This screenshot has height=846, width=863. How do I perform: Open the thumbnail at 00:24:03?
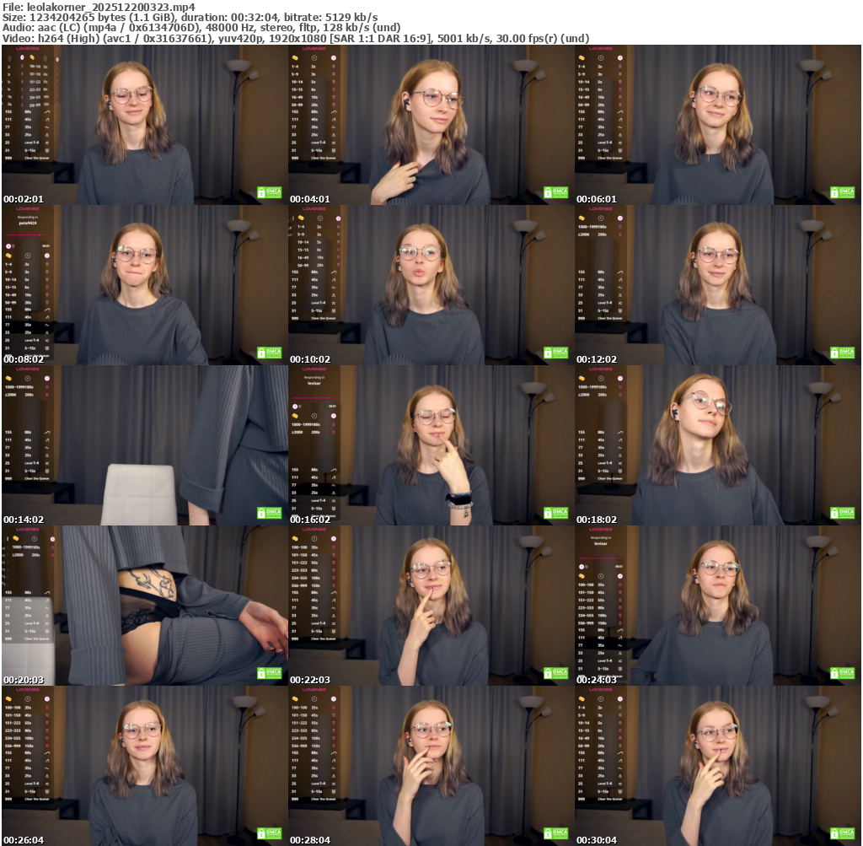[x=718, y=606]
